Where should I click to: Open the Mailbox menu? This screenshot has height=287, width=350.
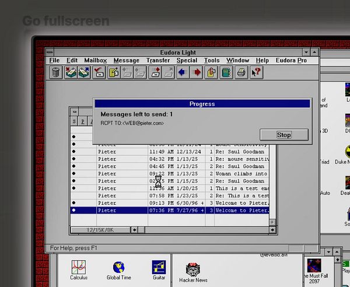96,61
